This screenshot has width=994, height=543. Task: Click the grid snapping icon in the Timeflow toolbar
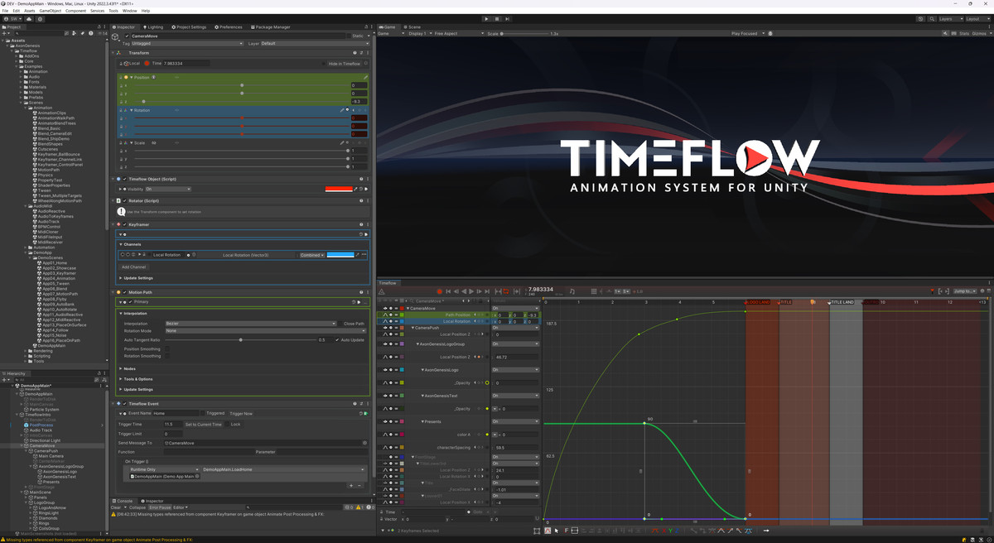click(x=594, y=291)
